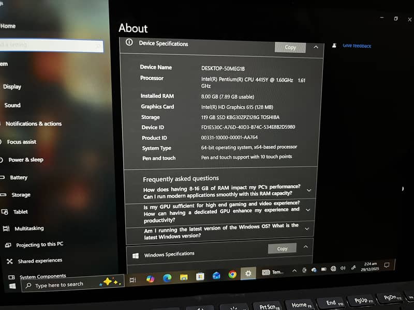The width and height of the screenshot is (414, 310).
Task: Expand the RAM impact FAQ question
Action: (308, 190)
